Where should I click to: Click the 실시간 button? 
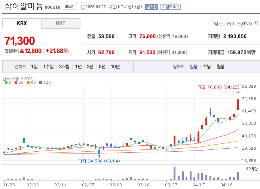pyautogui.click(x=152, y=7)
